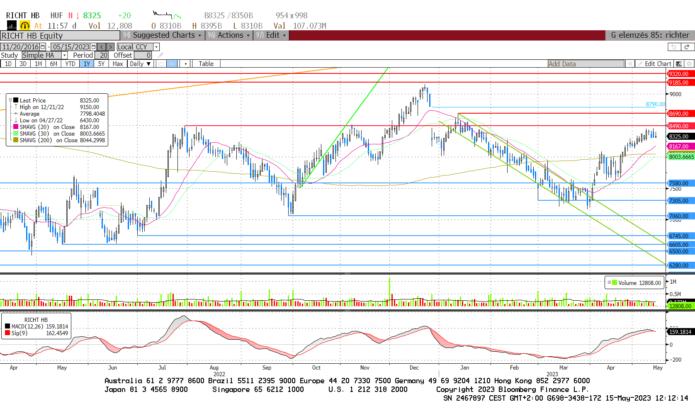Click the 7060.00 blue price level label
This screenshot has height=416, width=695.
(x=680, y=216)
